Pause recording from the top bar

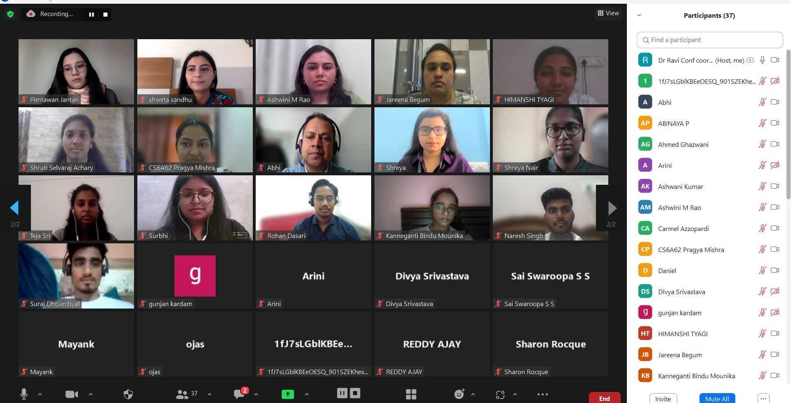pos(92,14)
